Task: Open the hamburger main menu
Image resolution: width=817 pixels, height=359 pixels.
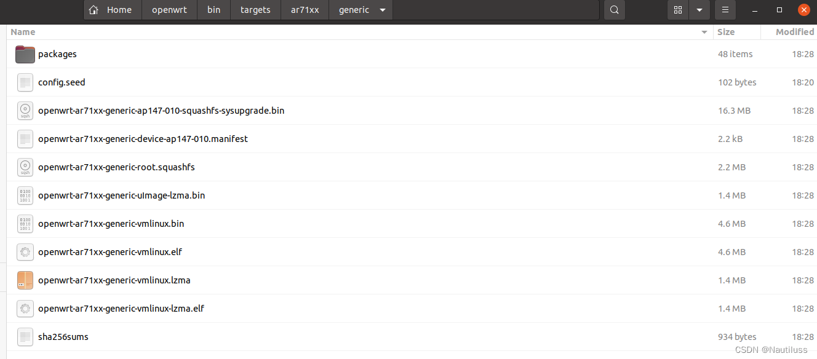Action: coord(725,10)
